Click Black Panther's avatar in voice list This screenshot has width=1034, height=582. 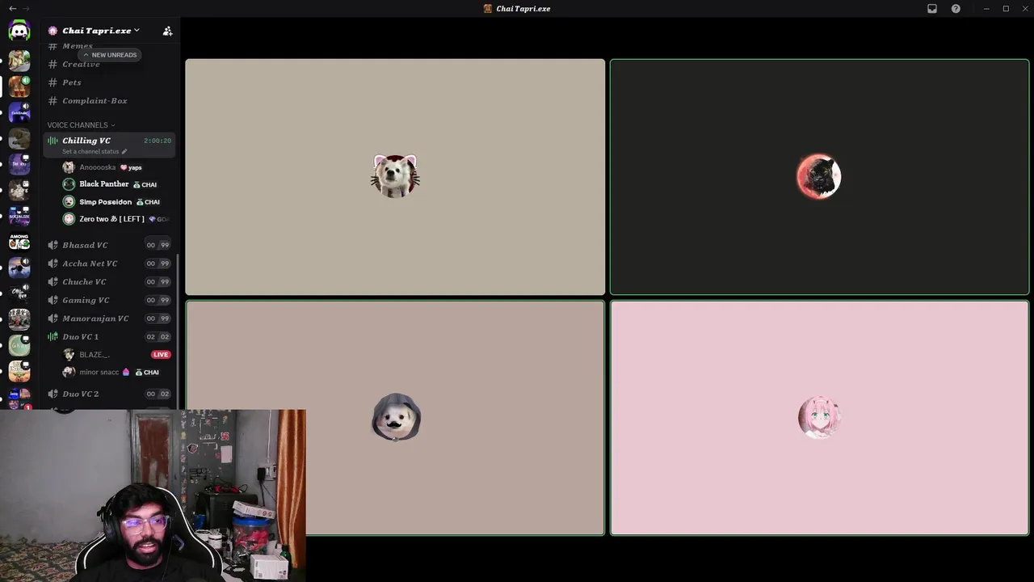pos(69,184)
